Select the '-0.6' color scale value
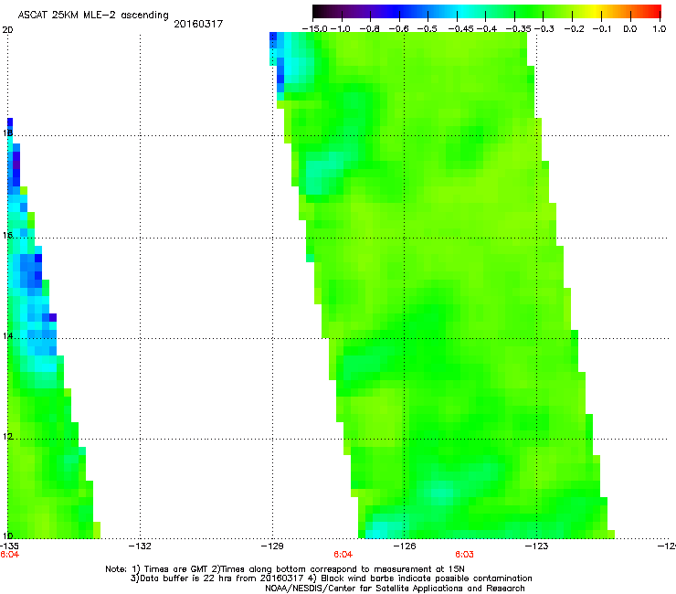This screenshot has width=676, height=594. click(x=399, y=29)
